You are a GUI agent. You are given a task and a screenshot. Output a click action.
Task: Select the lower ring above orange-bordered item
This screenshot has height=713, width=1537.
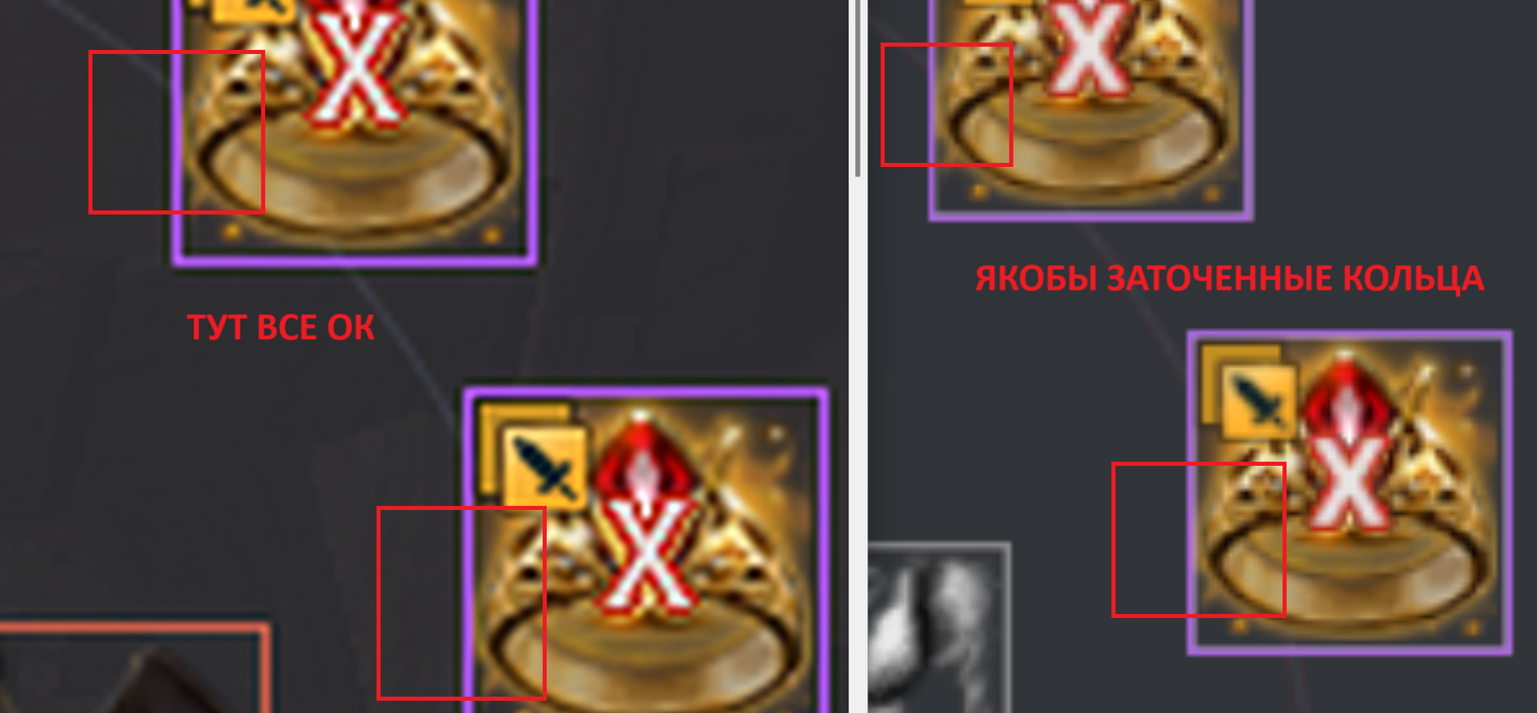647,550
